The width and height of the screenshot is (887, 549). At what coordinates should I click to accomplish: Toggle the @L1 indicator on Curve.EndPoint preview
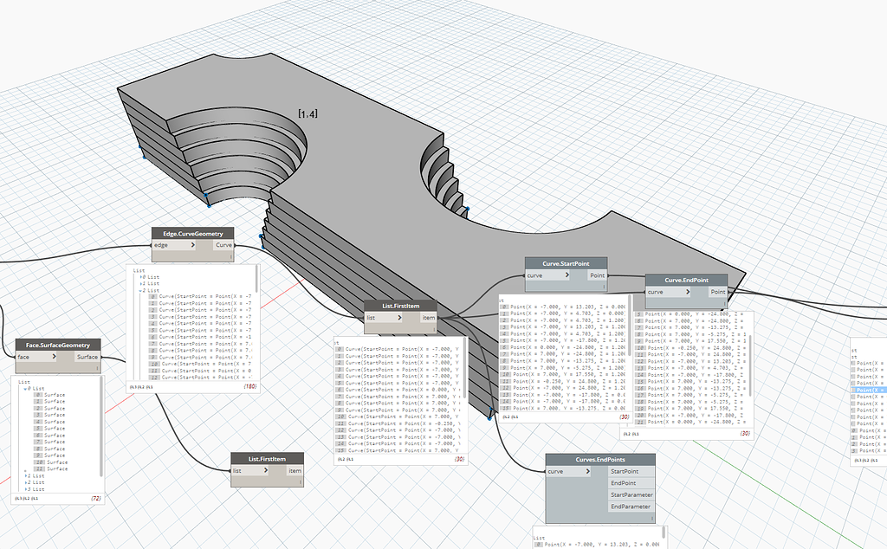(x=638, y=434)
